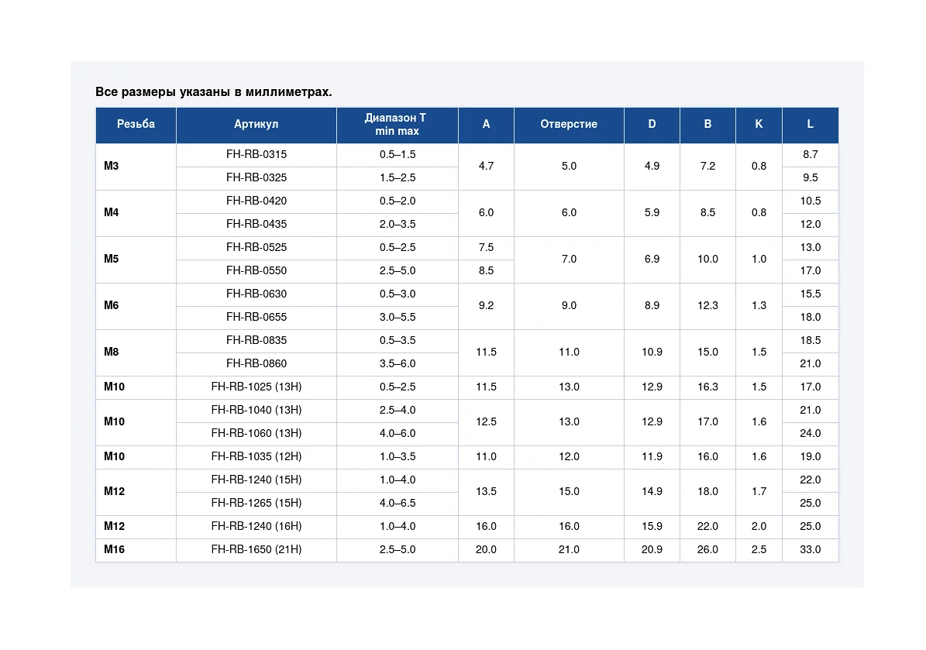926x650 pixels.
Task: Click the L column header
Action: (x=811, y=125)
